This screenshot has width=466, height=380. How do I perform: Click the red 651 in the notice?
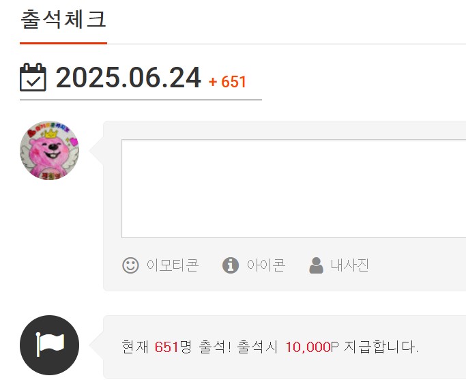coord(166,347)
